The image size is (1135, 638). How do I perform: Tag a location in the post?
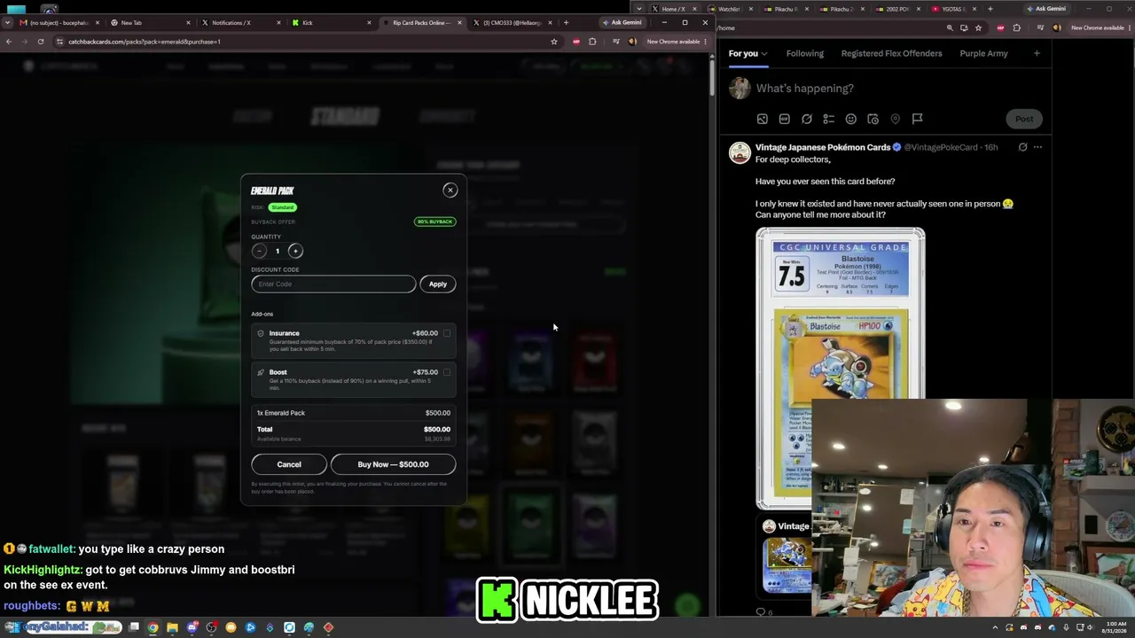tap(895, 119)
